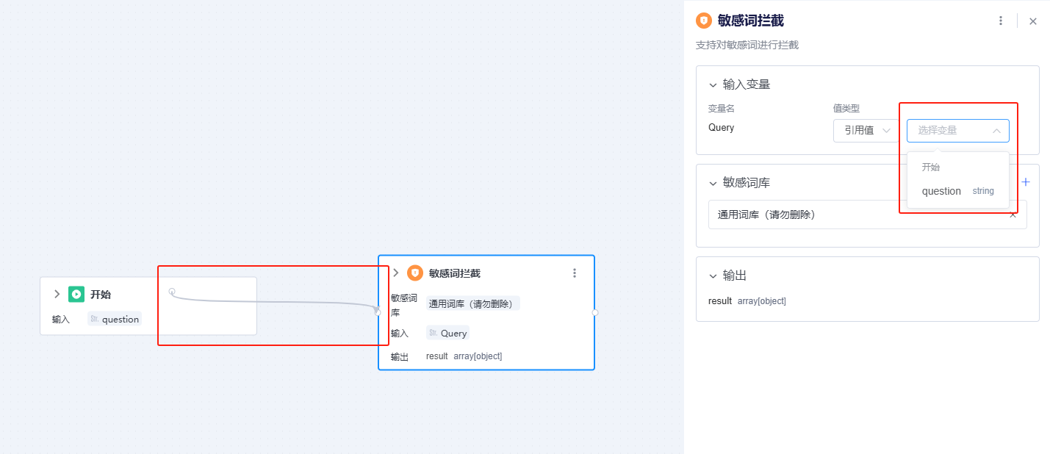
Task: Remove 通用词库 with its X icon
Action: point(1013,215)
